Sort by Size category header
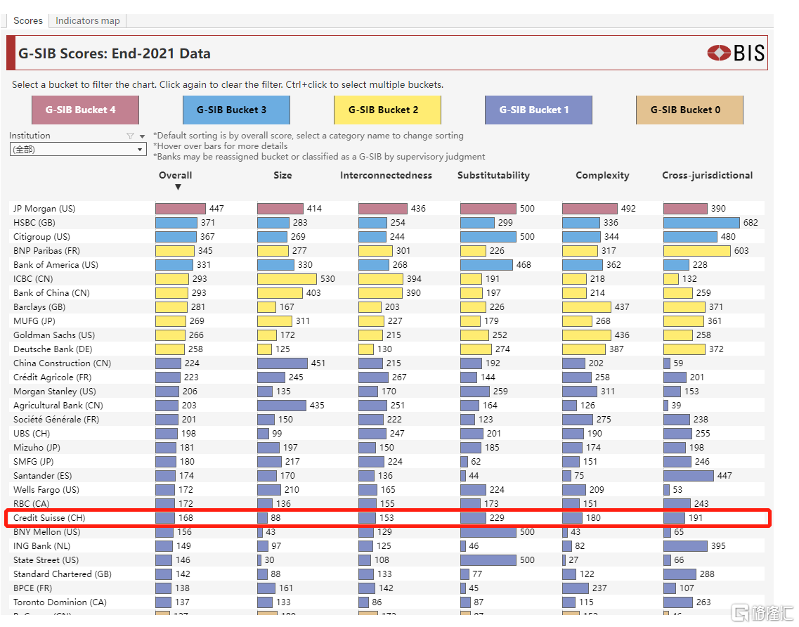This screenshot has width=799, height=627. [282, 175]
